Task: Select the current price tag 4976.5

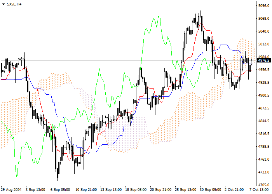Action: (x=264, y=61)
